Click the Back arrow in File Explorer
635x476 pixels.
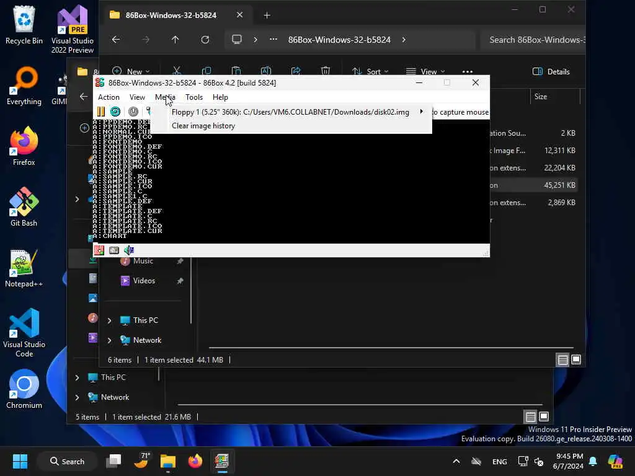[116, 40]
